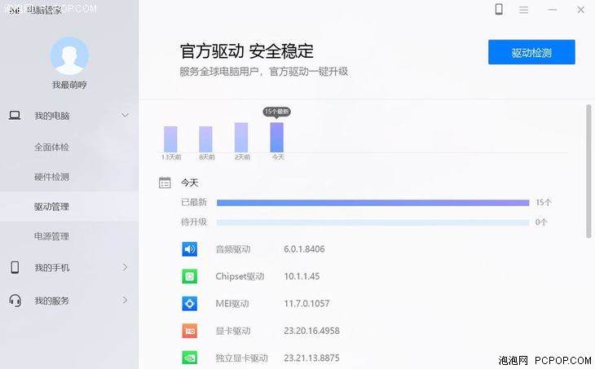Select 我的电脑 in the sidebar

pos(52,116)
